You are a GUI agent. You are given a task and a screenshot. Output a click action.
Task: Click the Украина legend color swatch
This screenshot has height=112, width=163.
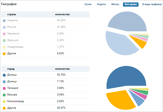click(4, 20)
